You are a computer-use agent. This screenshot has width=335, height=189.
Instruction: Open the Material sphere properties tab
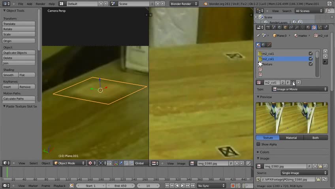(308, 27)
